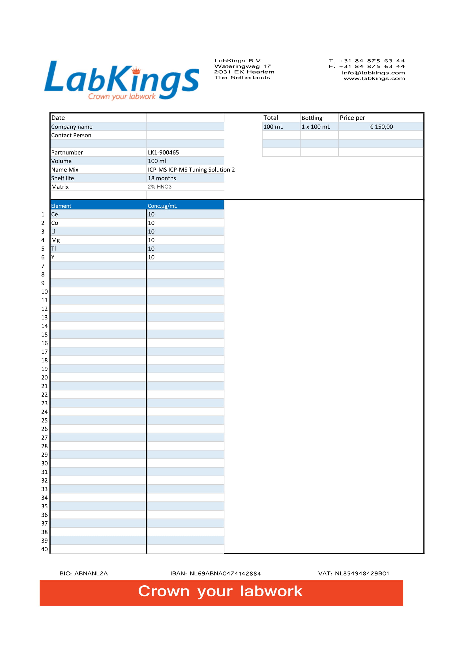
Task: Click the concentration 10 in the Ce row
Action: pyautogui.click(x=151, y=215)
